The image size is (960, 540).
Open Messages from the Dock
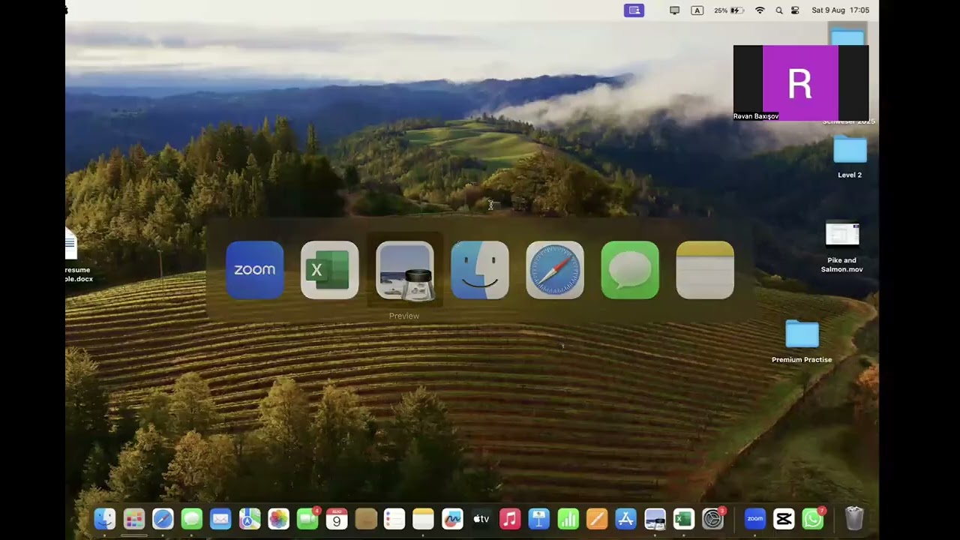[x=192, y=518]
